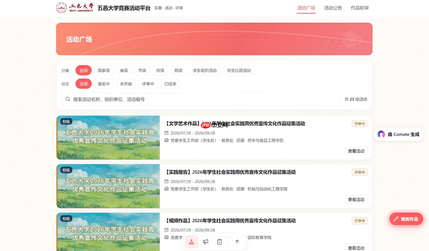Viewport: 429px width, 251px height.
Task: Click organizer icon on 文学艺术作品 card
Action: click(x=166, y=140)
